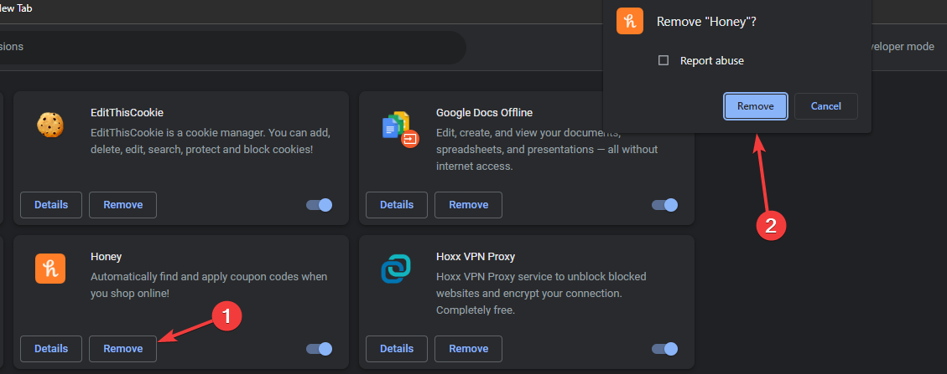The height and width of the screenshot is (374, 947).
Task: Click the Report abuse label text
Action: (x=712, y=60)
